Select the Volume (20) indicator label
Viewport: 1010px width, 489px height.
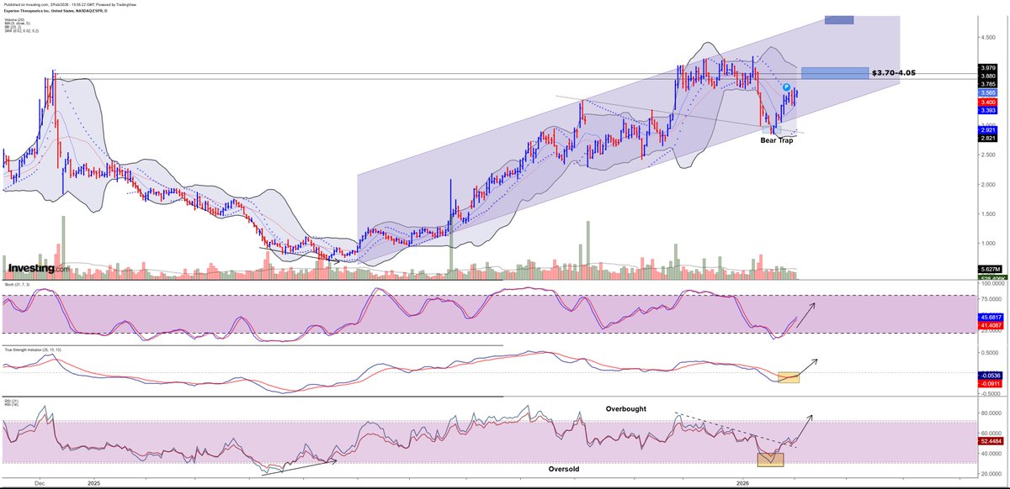tap(13, 18)
